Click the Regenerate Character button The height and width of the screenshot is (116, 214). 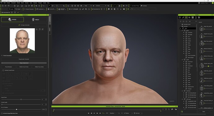click(x=24, y=59)
